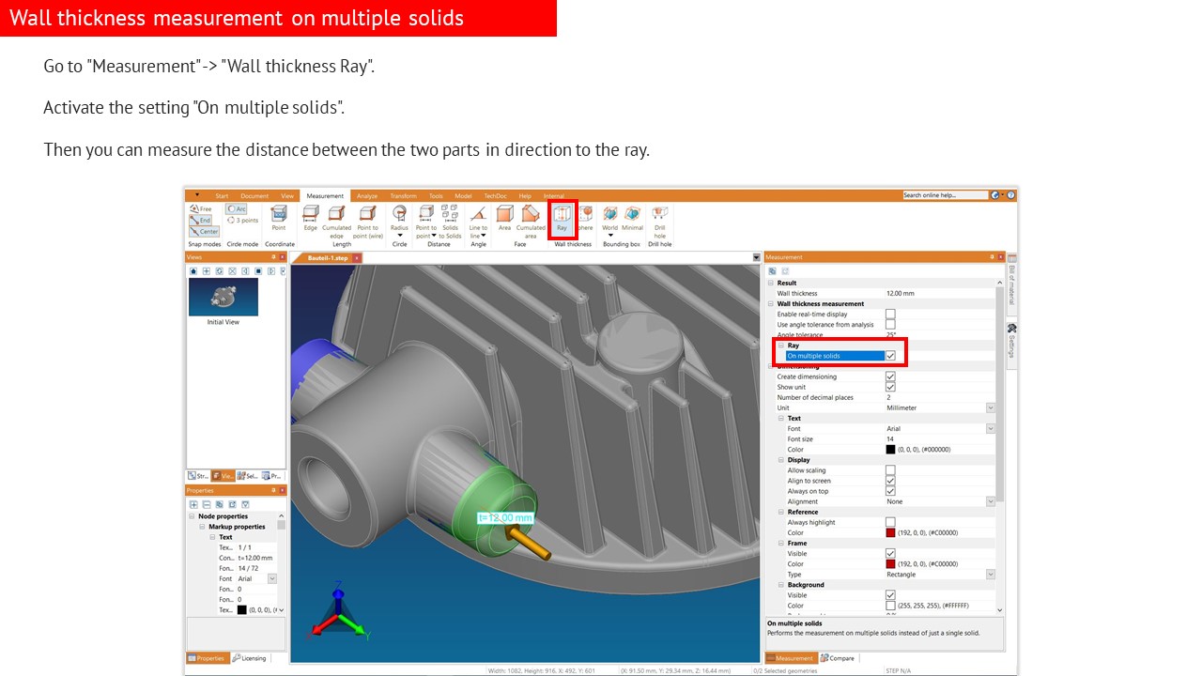Switch to the Licensing tab
The width and height of the screenshot is (1202, 676).
pyautogui.click(x=250, y=658)
